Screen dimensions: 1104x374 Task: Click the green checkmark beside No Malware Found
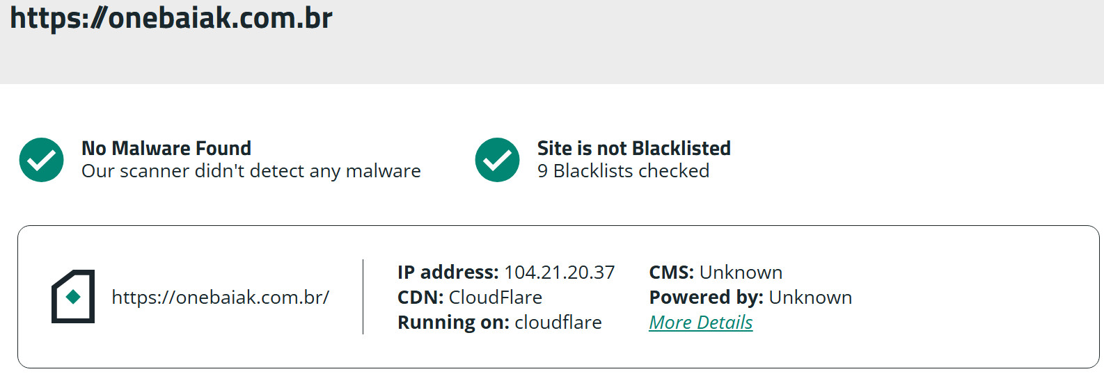(x=42, y=160)
